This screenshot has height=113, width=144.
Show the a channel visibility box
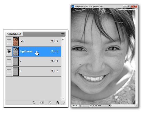[x=9, y=61]
